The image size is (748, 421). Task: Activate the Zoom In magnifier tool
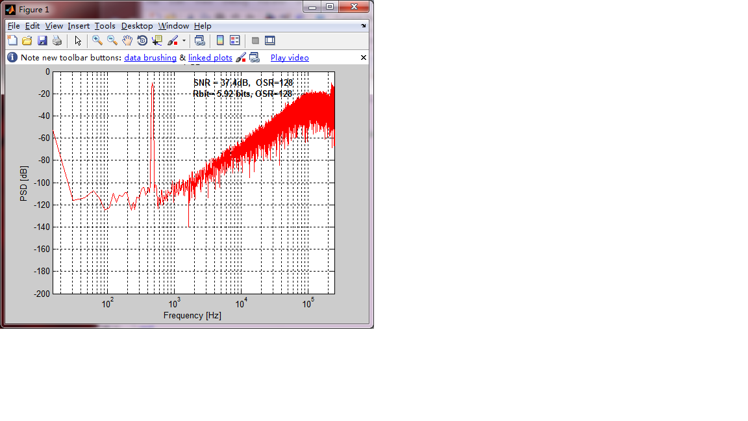(x=97, y=40)
